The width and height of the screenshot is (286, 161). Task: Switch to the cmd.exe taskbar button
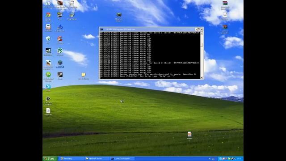coord(122,159)
